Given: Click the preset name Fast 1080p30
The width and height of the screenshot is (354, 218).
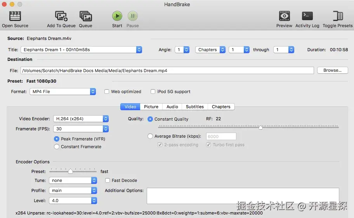Looking at the screenshot, I should 41,81.
